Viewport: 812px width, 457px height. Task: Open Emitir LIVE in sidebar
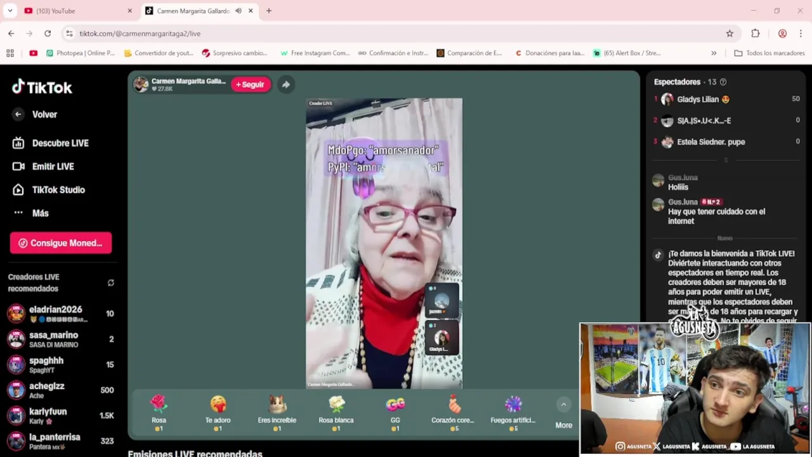tap(44, 166)
